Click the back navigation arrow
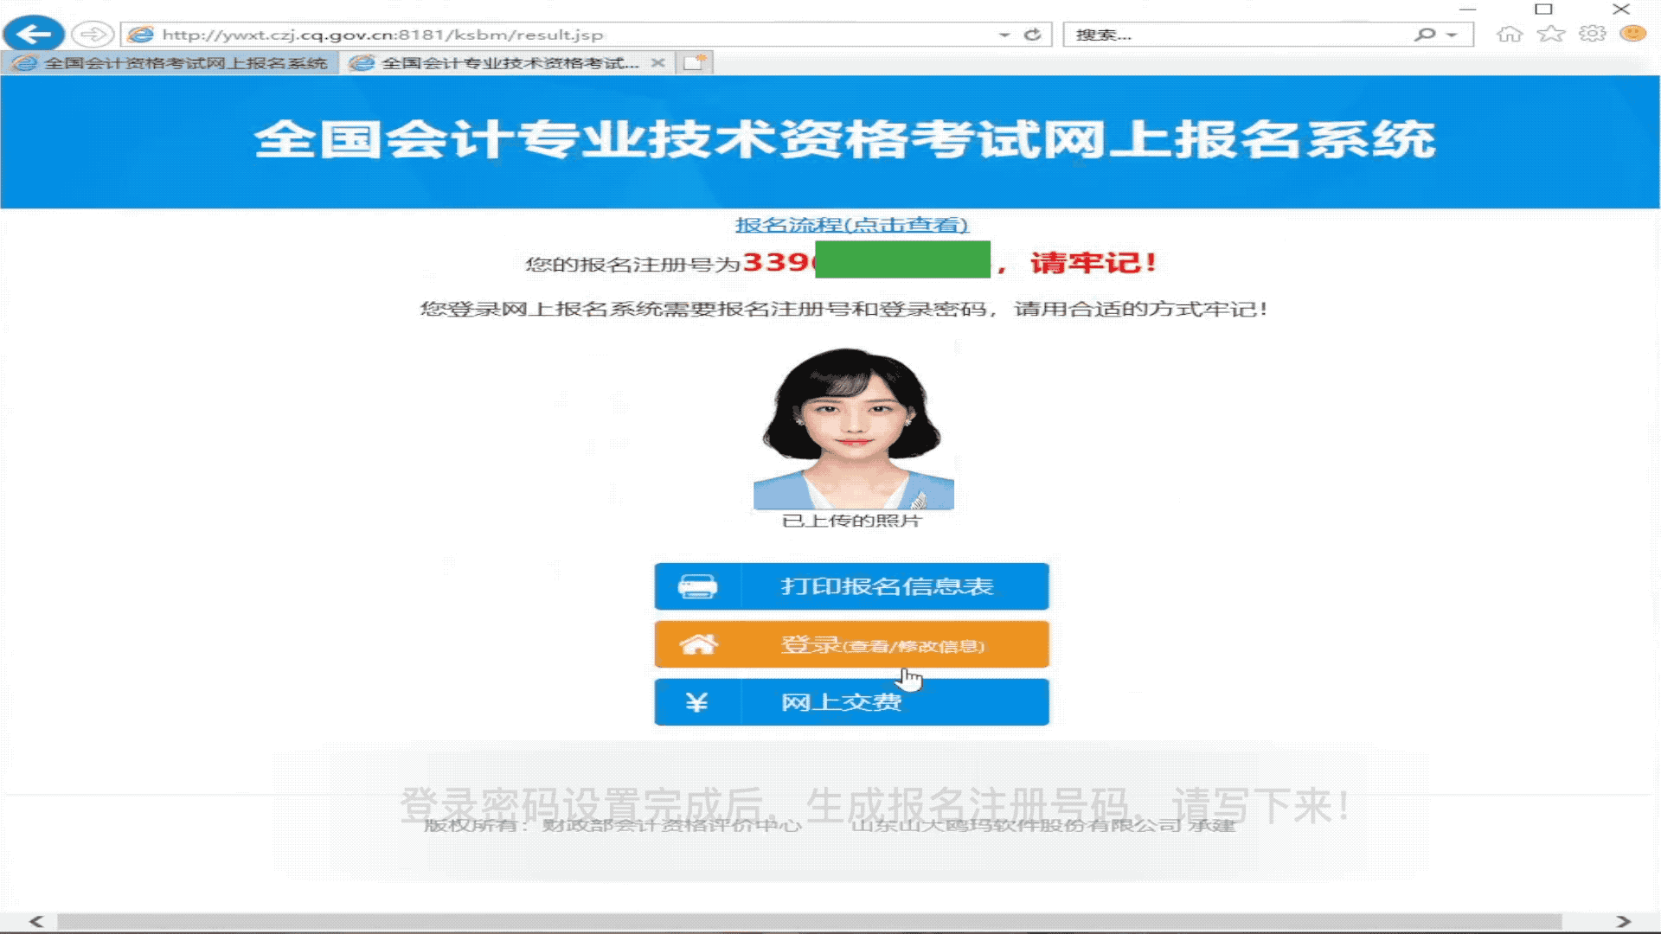The image size is (1661, 934). tap(33, 34)
